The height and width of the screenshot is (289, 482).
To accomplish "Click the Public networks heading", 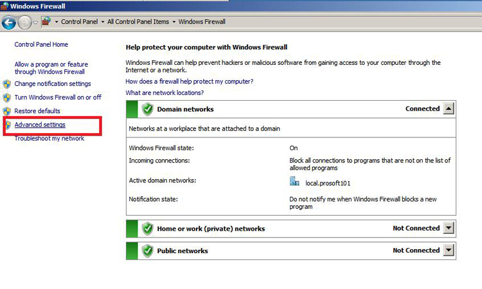I will [183, 251].
